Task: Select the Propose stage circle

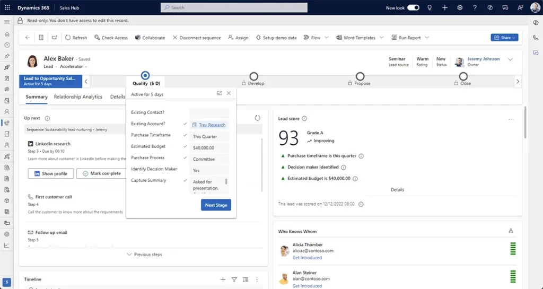Action: tap(360, 76)
